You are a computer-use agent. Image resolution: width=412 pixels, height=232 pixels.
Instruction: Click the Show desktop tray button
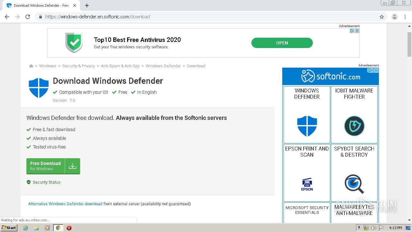[408, 228]
